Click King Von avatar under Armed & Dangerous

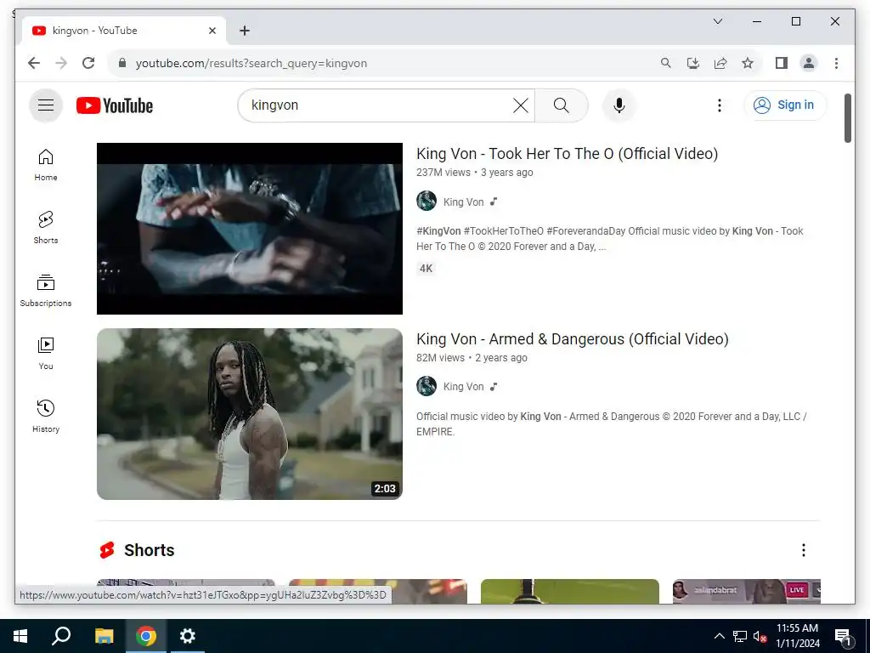tap(427, 386)
